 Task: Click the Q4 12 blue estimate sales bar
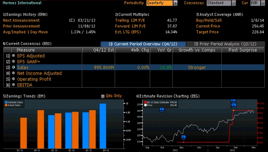coord(103,126)
